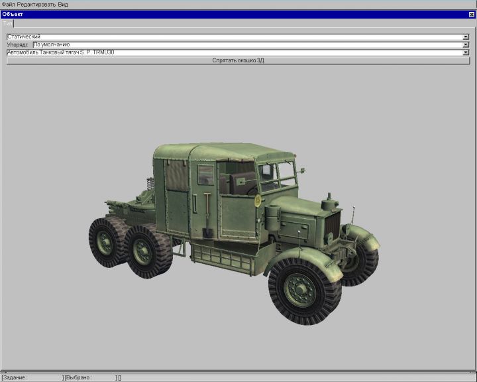Image resolution: width=477 pixels, height=382 pixels.
Task: Expand the Автомобиль Танковый тягач dropdown arrow
Action: (x=466, y=52)
